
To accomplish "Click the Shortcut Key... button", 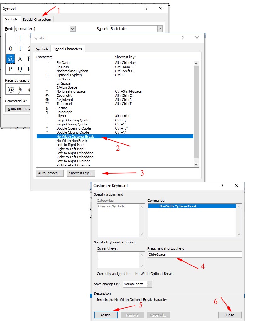I will 81,173.
